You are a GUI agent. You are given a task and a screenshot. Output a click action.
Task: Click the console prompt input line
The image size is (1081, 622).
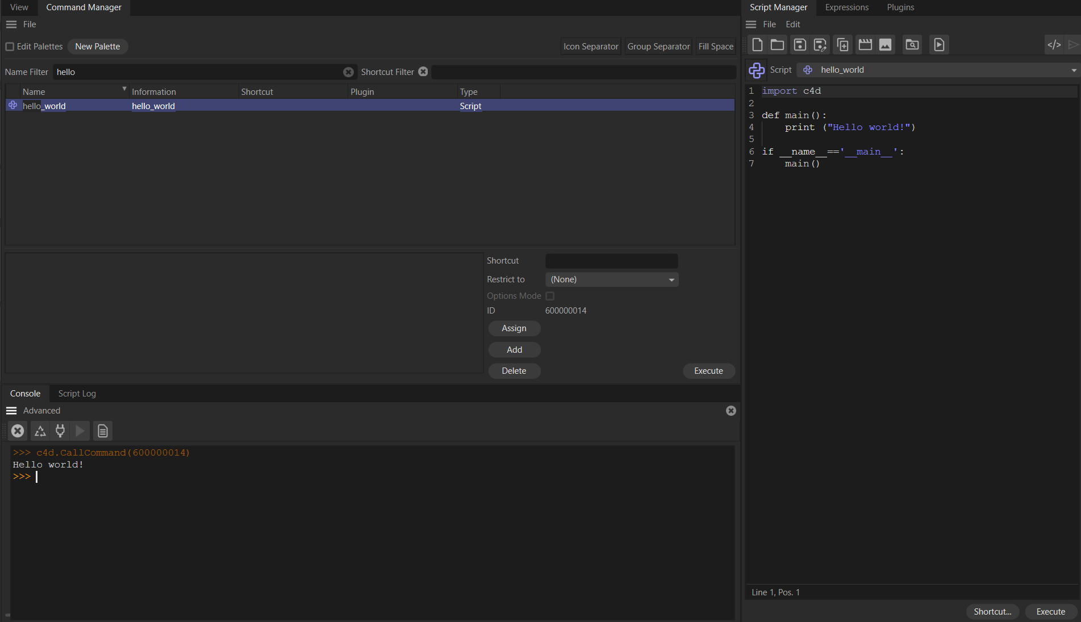tap(372, 477)
